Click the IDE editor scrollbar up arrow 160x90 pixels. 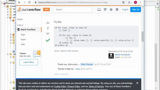156,7
